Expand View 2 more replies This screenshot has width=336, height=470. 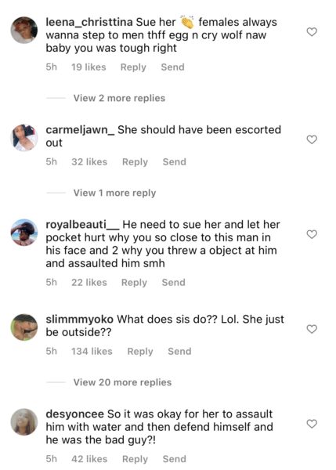pos(119,98)
